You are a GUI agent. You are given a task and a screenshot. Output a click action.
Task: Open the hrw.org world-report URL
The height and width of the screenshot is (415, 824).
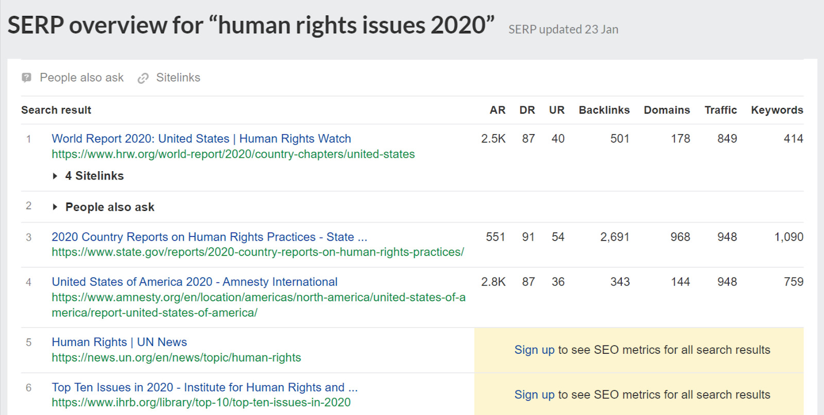pos(233,154)
